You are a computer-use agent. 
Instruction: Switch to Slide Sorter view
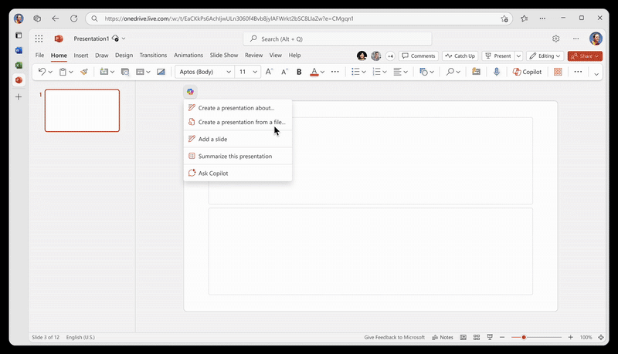coord(476,337)
